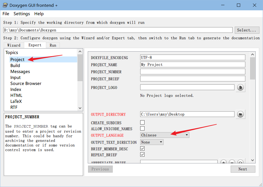Click the PROJECT_NAME text field
The image size is (263, 187).
click(192, 65)
